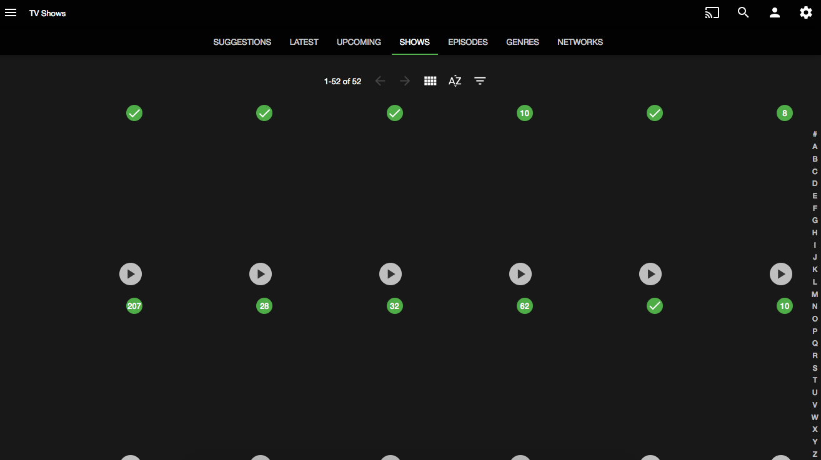Select letter K in the alphabet picker
Viewport: 821px width, 460px height.
pyautogui.click(x=815, y=270)
